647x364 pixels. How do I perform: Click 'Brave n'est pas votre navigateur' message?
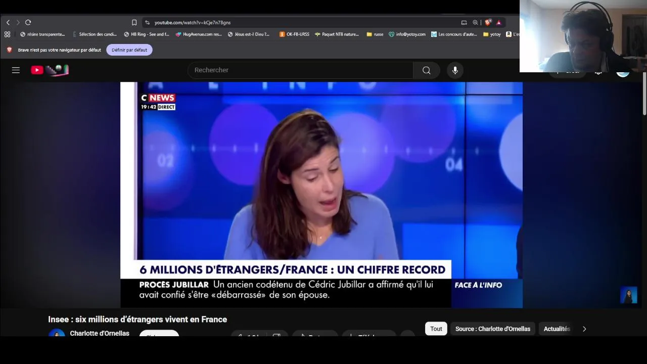tap(60, 50)
